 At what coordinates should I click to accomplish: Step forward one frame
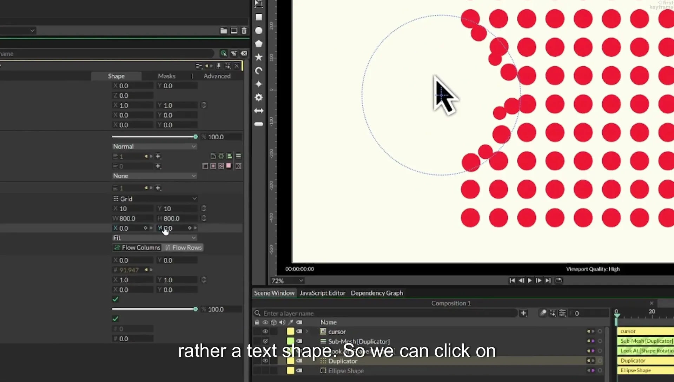point(538,281)
